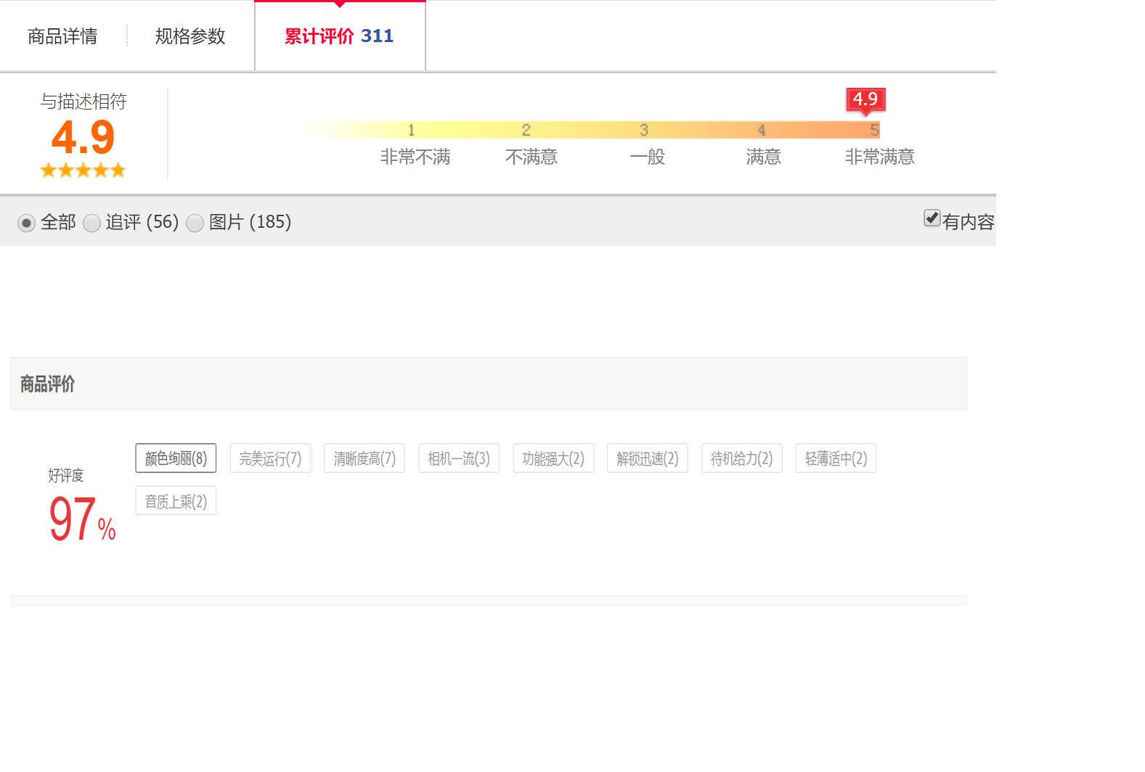1145x772 pixels.
Task: Select the 功能强大(2) tag
Action: (x=553, y=459)
